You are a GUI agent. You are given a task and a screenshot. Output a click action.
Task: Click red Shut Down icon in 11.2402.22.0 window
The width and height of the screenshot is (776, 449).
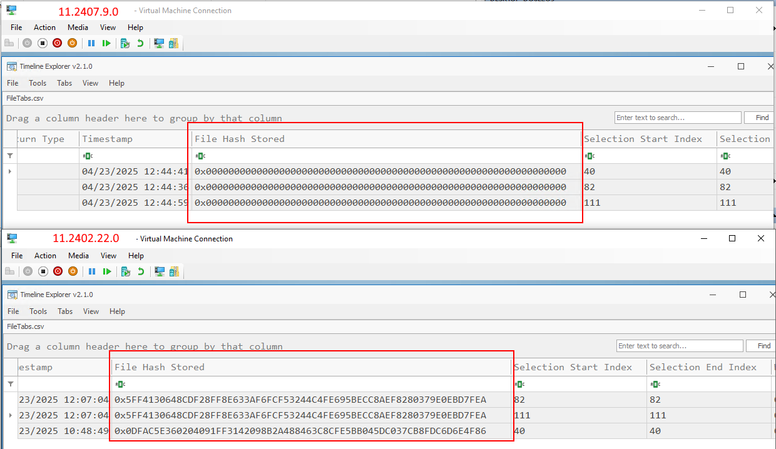click(58, 271)
